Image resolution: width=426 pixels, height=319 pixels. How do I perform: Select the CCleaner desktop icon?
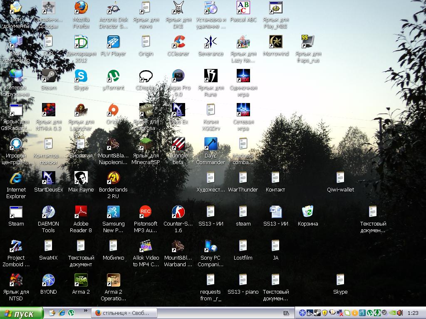pos(178,46)
